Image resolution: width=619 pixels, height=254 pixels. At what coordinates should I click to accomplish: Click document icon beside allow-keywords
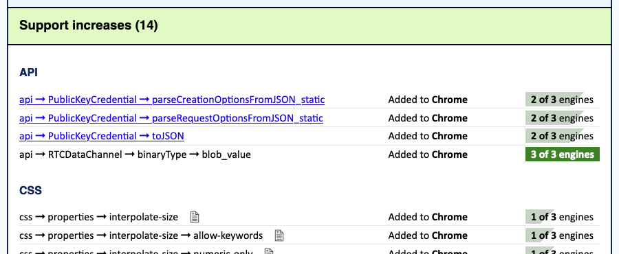point(279,235)
